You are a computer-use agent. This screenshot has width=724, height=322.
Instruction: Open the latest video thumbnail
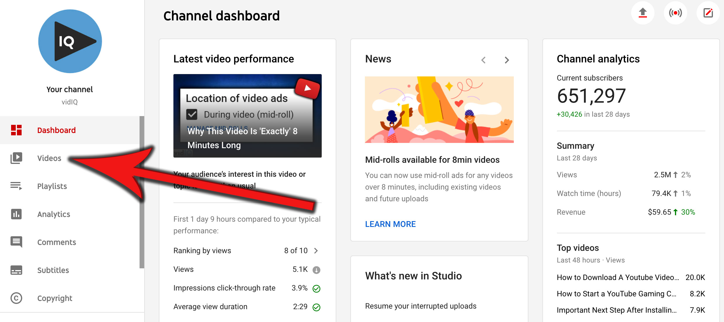click(247, 116)
